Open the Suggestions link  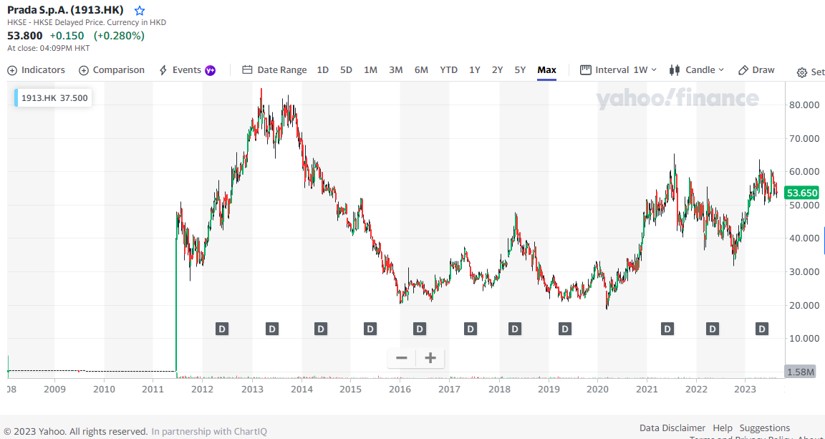coord(765,428)
